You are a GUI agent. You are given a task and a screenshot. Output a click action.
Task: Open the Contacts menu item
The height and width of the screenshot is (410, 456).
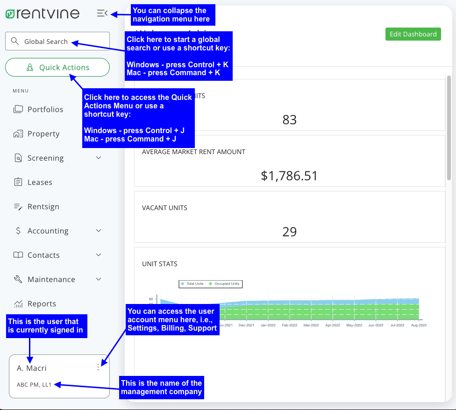pyautogui.click(x=43, y=255)
